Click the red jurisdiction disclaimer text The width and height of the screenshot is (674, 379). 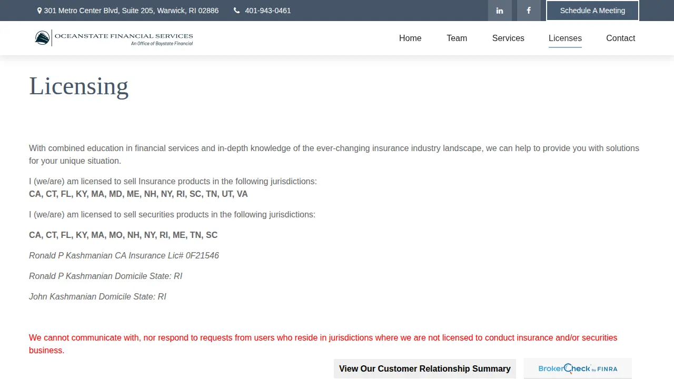click(x=323, y=344)
